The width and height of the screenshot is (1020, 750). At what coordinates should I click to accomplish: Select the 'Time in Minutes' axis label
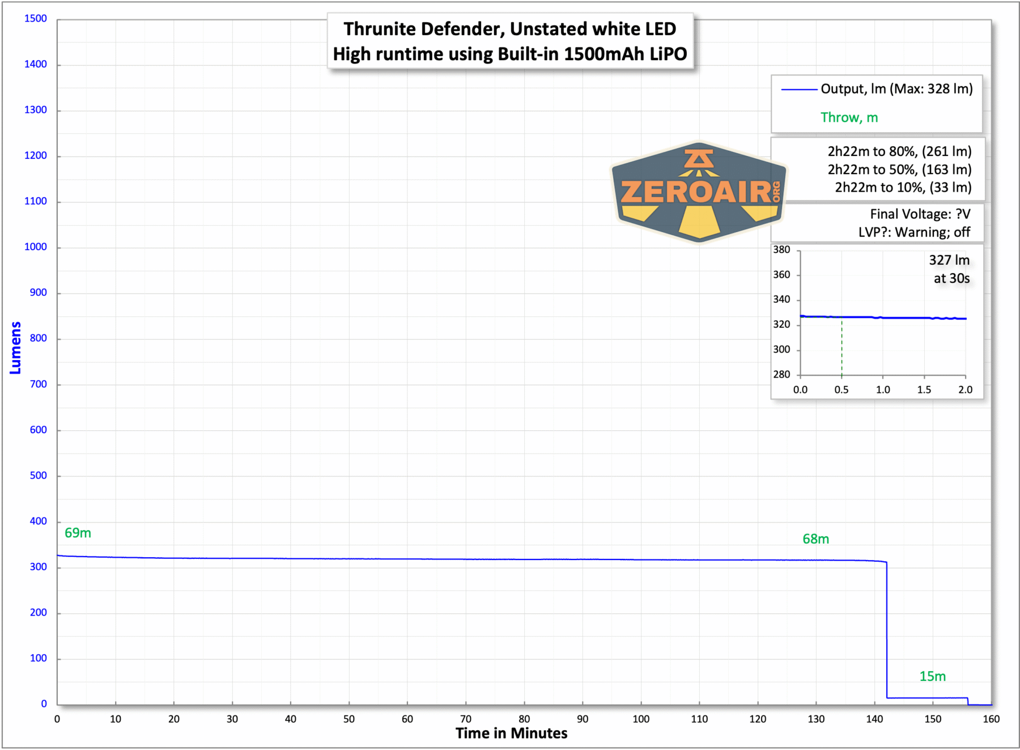click(511, 733)
